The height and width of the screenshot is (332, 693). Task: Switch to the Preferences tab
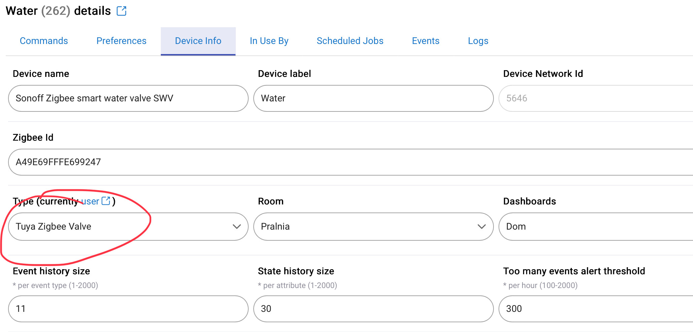[121, 41]
